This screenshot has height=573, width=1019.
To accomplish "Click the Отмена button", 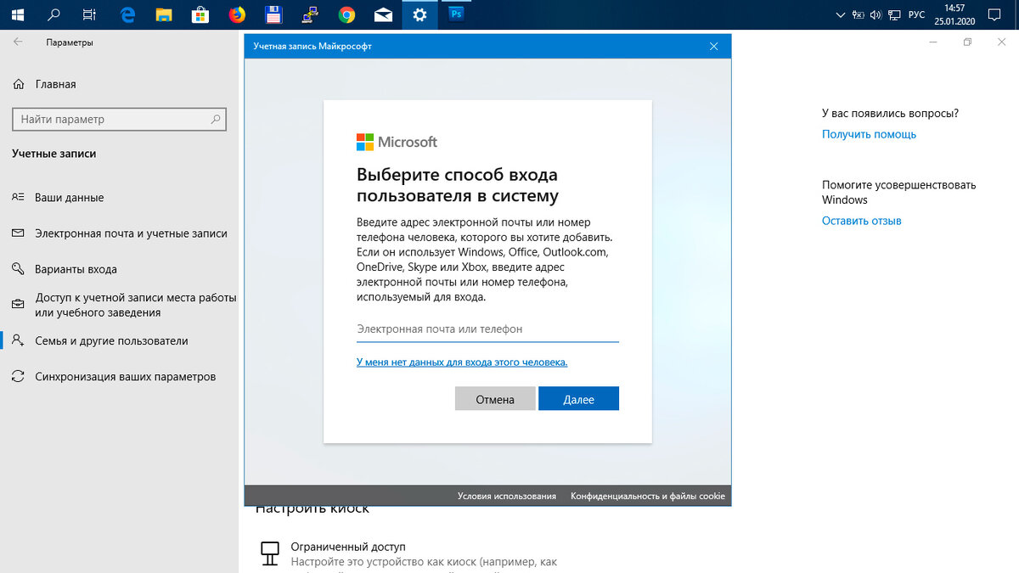I will (495, 399).
